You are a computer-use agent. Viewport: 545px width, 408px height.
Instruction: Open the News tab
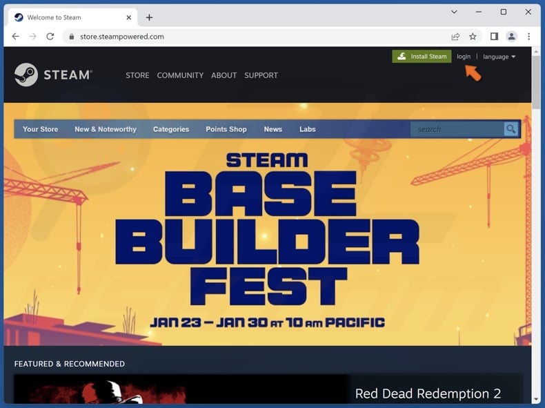[x=273, y=129]
